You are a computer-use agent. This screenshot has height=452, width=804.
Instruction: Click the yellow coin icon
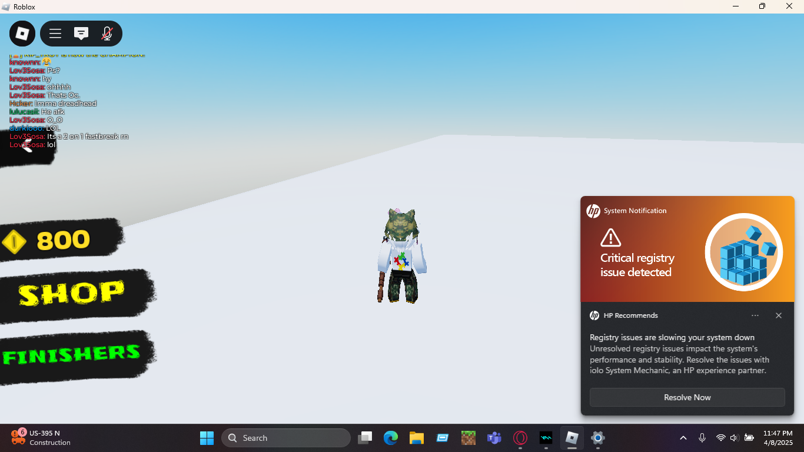(x=14, y=242)
